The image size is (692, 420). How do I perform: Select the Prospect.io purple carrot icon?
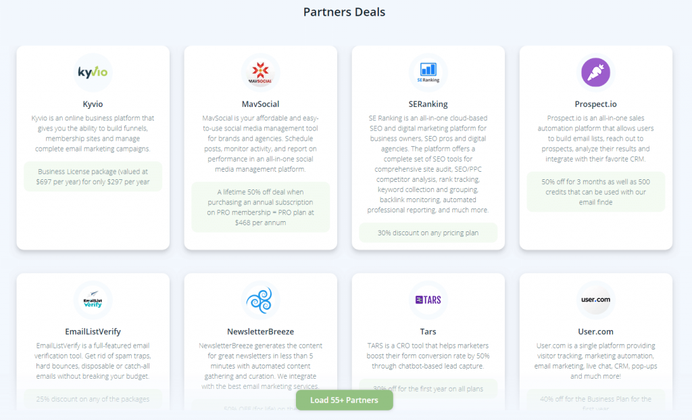pyautogui.click(x=596, y=72)
